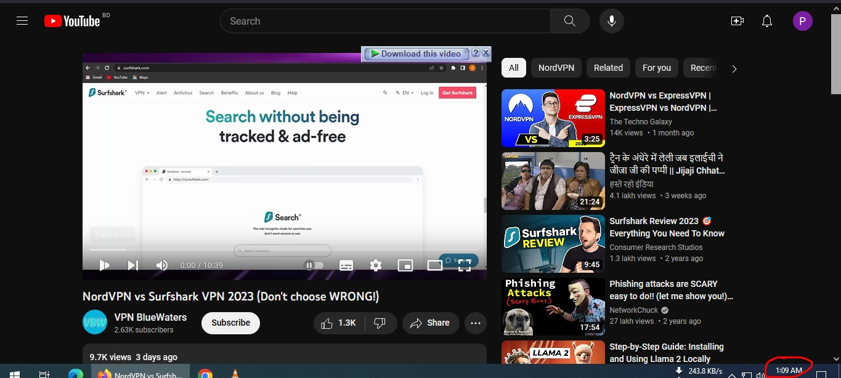This screenshot has width=841, height=378.
Task: Toggle subtitles with the captions icon
Action: point(346,265)
